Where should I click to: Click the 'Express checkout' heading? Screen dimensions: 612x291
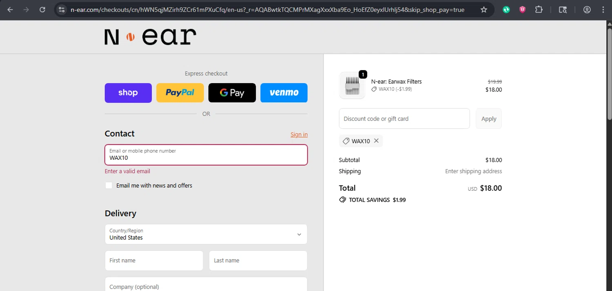[x=206, y=74]
